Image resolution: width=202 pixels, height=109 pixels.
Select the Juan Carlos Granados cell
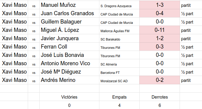tap(69, 13)
